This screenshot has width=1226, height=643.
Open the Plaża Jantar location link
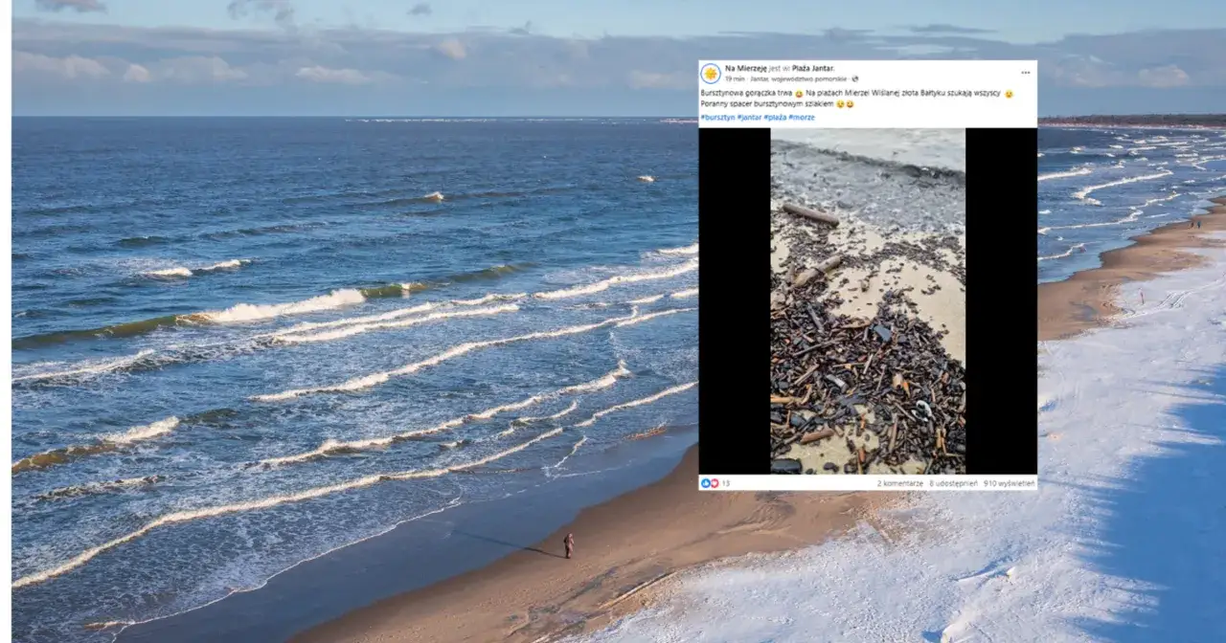pos(813,69)
